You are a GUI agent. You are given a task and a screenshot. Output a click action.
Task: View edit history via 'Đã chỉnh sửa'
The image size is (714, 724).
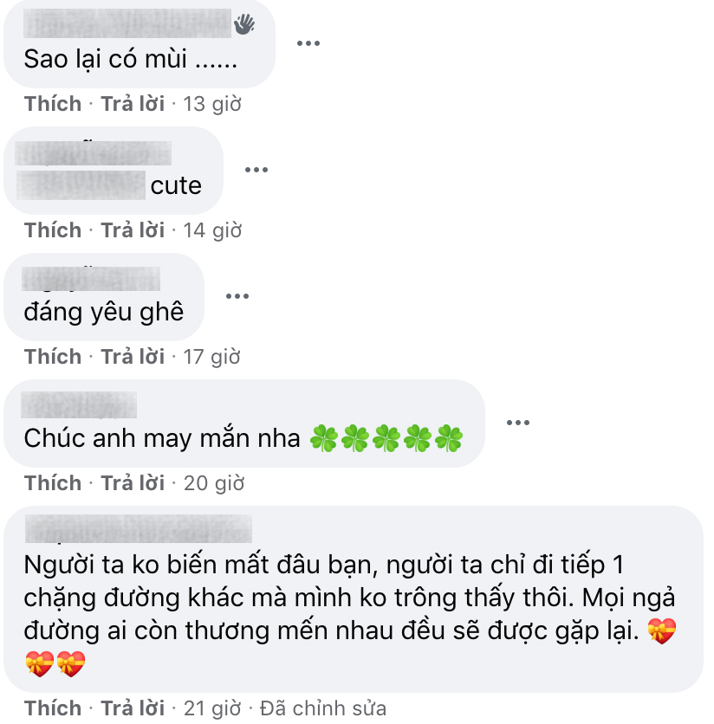tap(322, 708)
